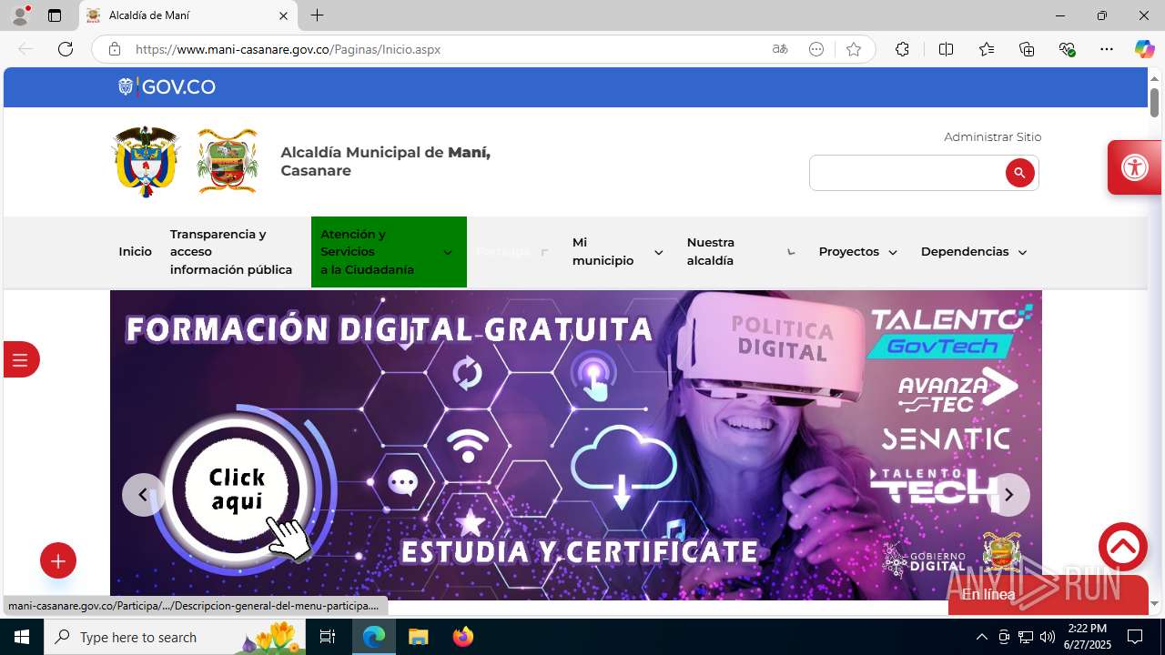This screenshot has height=655, width=1165.
Task: Click the browser address bar URL
Action: coord(288,49)
